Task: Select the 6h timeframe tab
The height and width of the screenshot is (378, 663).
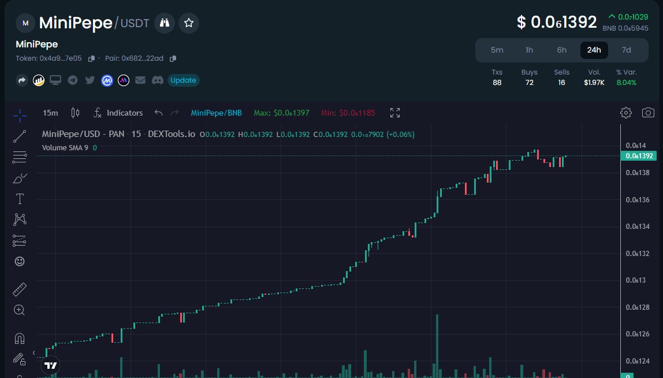Action: point(561,50)
